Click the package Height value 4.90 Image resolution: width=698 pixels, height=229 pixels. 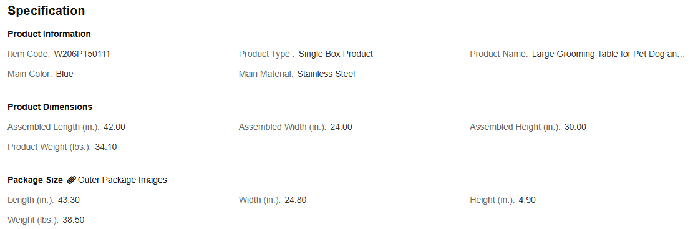tap(527, 200)
